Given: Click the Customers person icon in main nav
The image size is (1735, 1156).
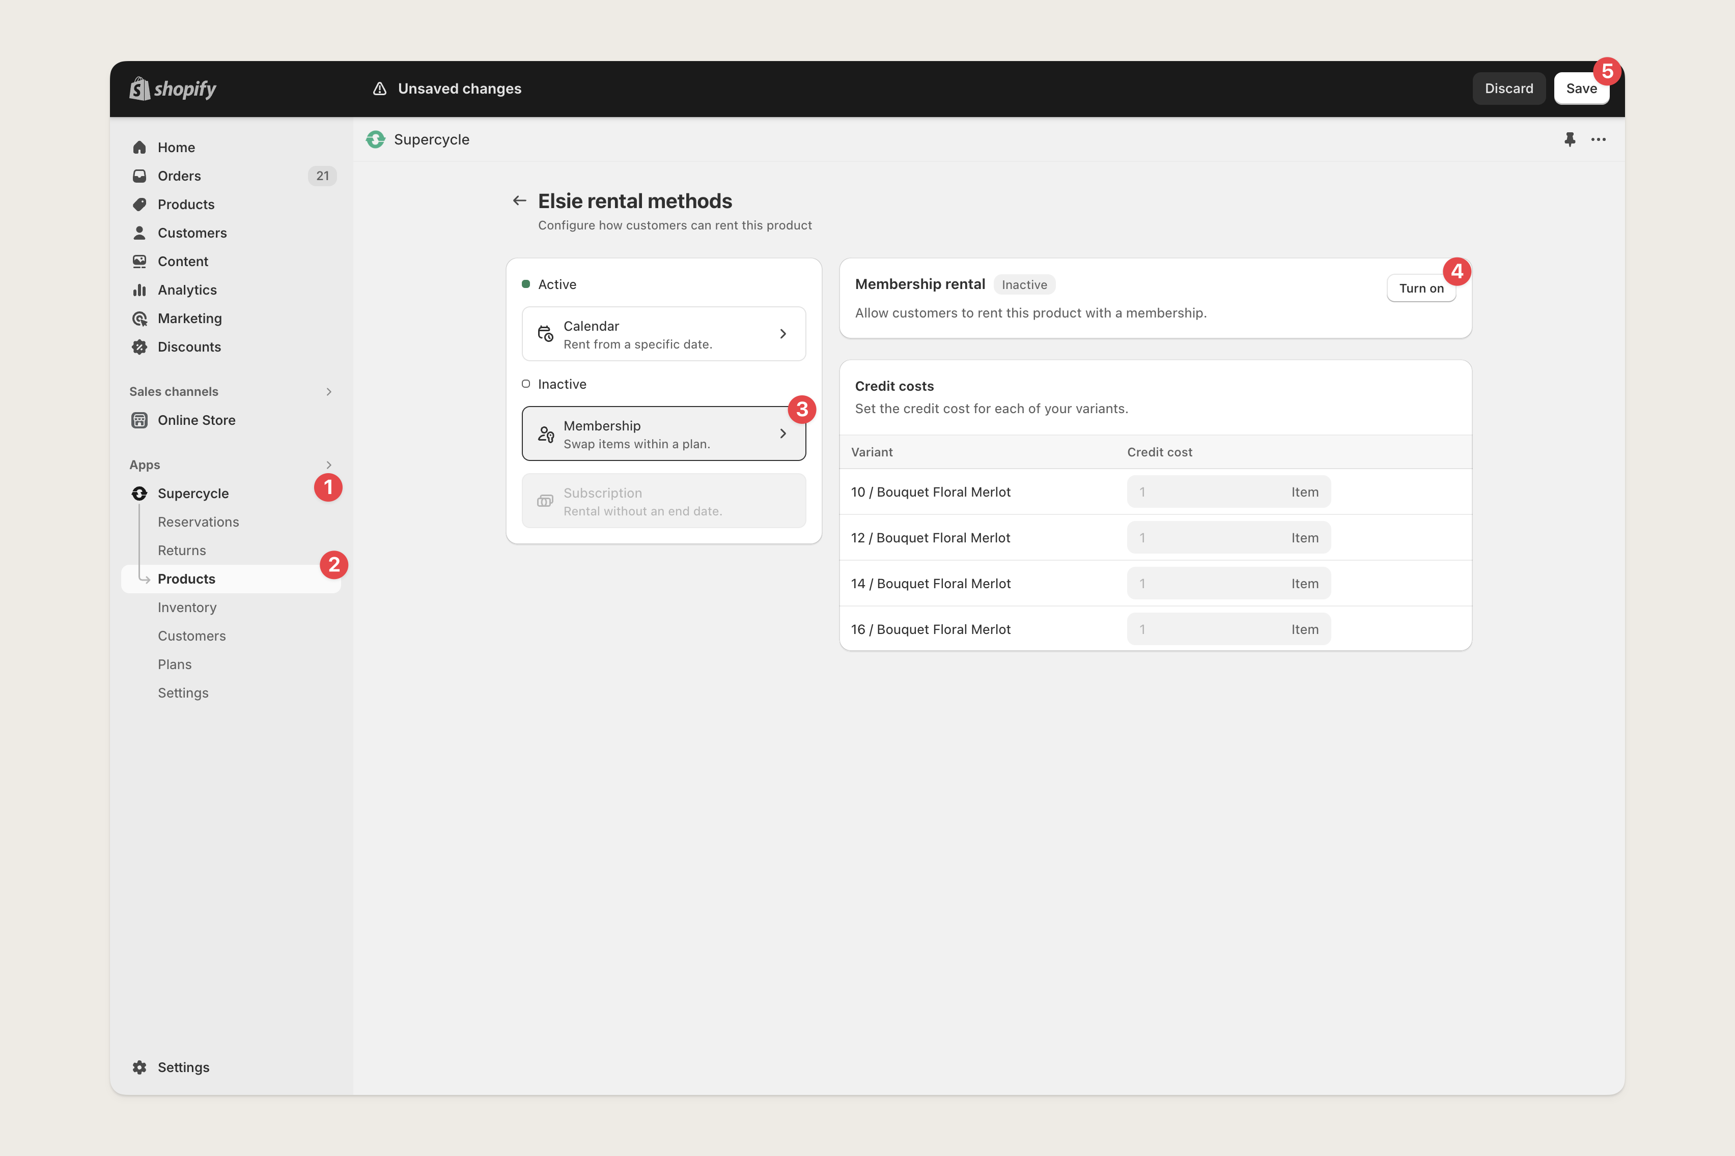Looking at the screenshot, I should [139, 233].
